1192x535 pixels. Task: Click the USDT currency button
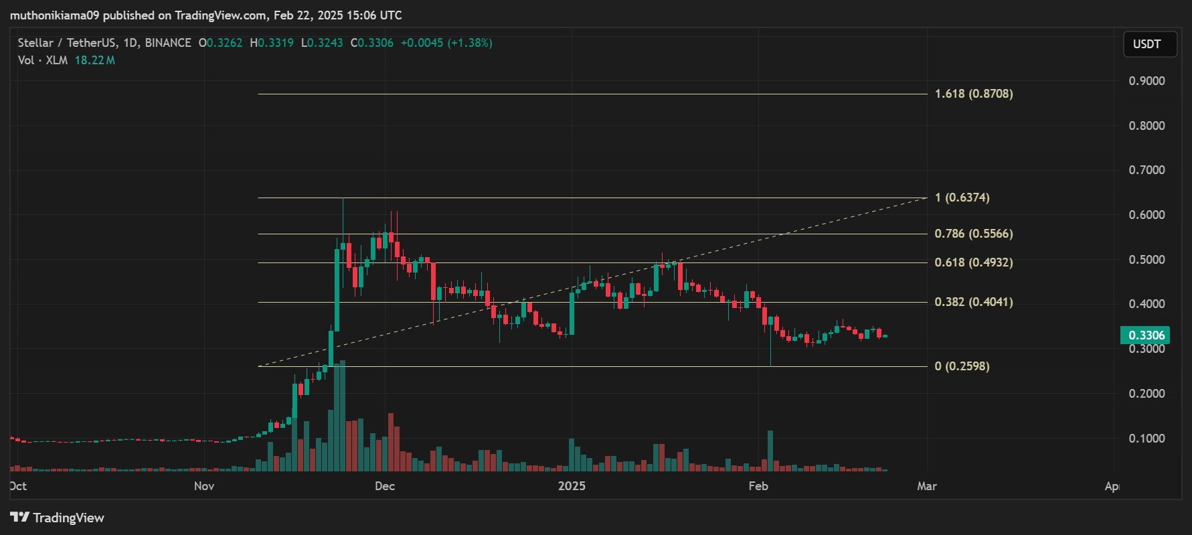1150,44
